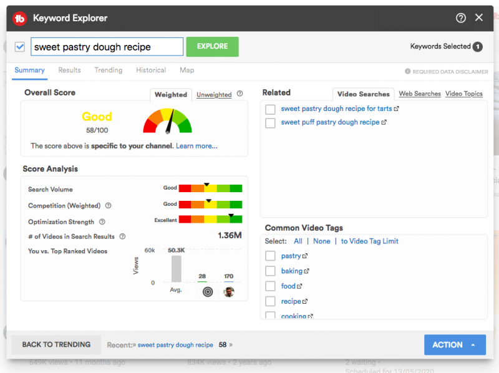Viewport: 499px width, 373px height.
Task: Click Optimization Strength help icon
Action: tap(102, 221)
